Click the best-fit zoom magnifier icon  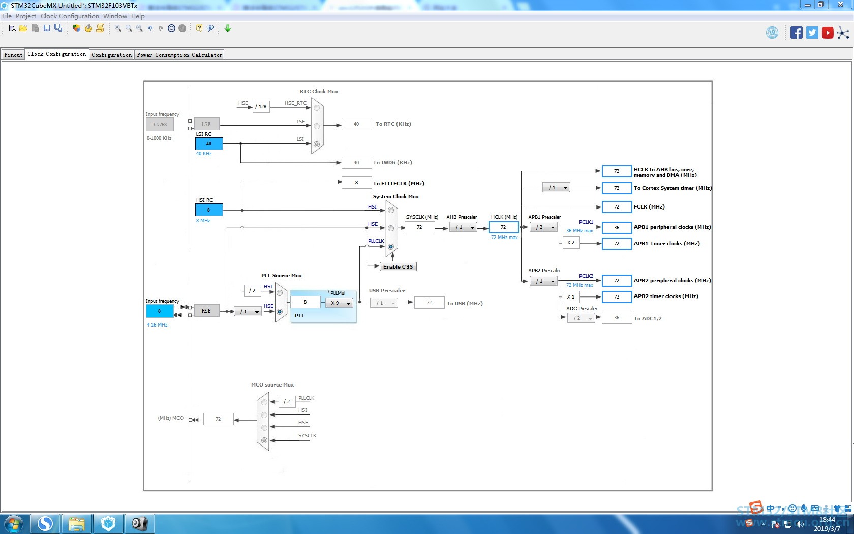click(129, 28)
